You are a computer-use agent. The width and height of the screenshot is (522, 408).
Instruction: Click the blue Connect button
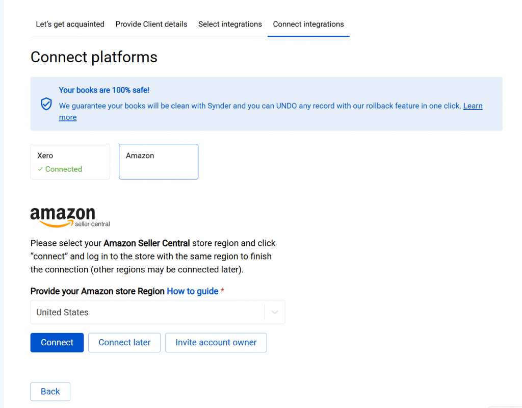tap(57, 342)
